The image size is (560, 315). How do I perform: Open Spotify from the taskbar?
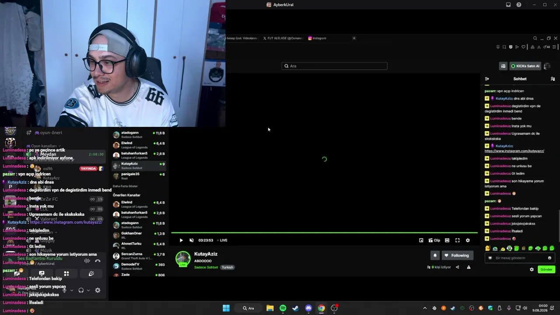(283, 308)
